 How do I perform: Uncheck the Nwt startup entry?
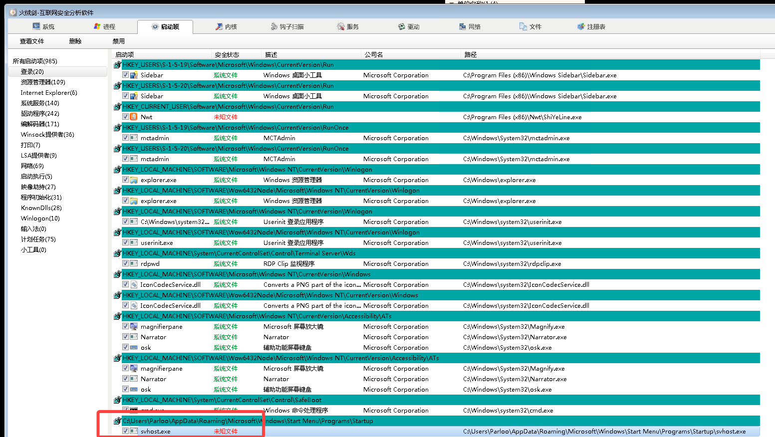coord(125,116)
